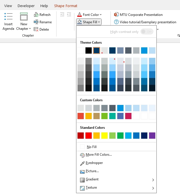Viewport: 180px width, 194px height.
Task: Click the Font Color letter icon
Action: [x=79, y=14]
